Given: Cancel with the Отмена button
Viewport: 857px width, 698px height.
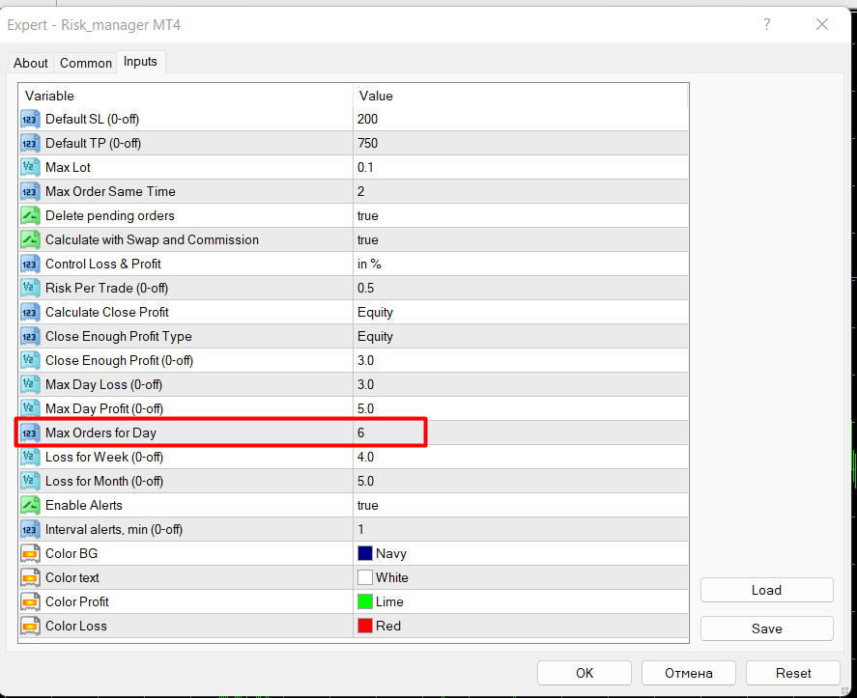Looking at the screenshot, I should (689, 673).
